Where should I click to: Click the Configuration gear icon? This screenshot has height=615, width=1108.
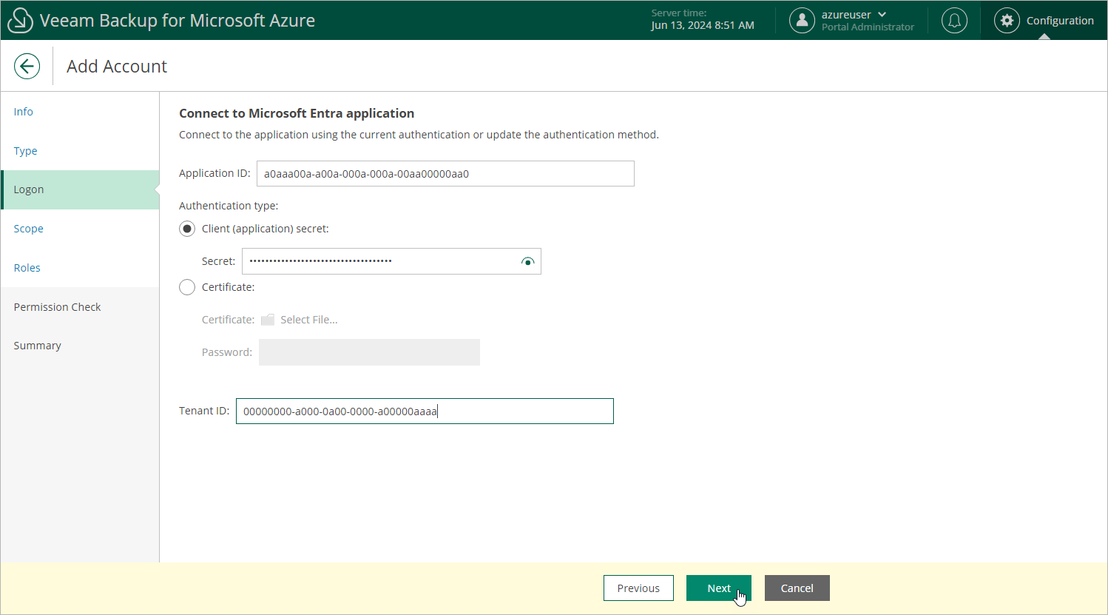point(1007,21)
